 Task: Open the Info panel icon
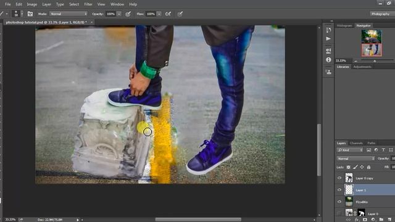click(328, 60)
